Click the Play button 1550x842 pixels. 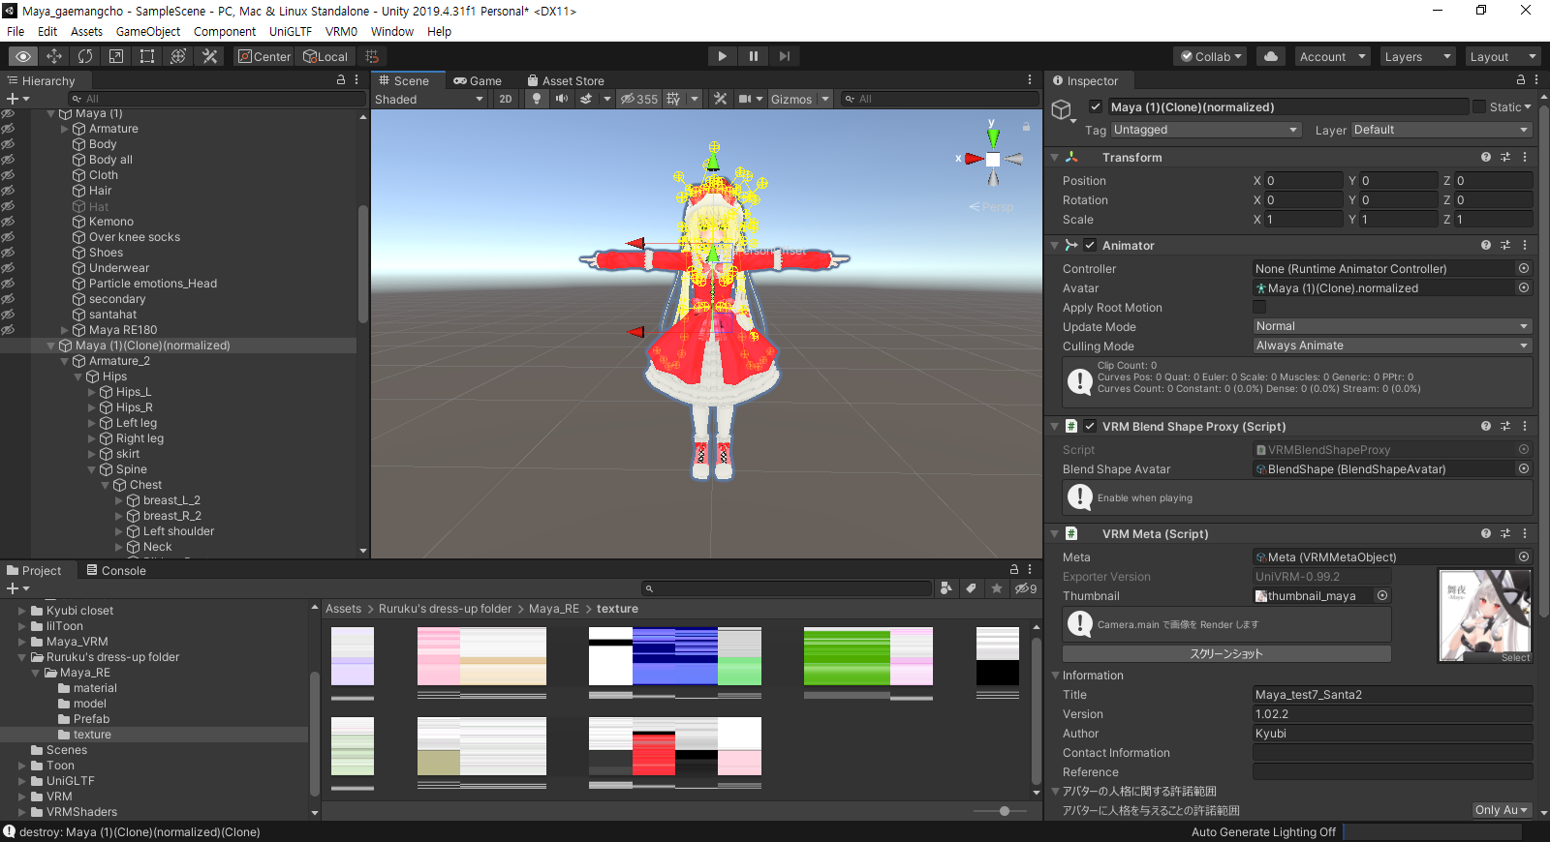[x=722, y=56]
